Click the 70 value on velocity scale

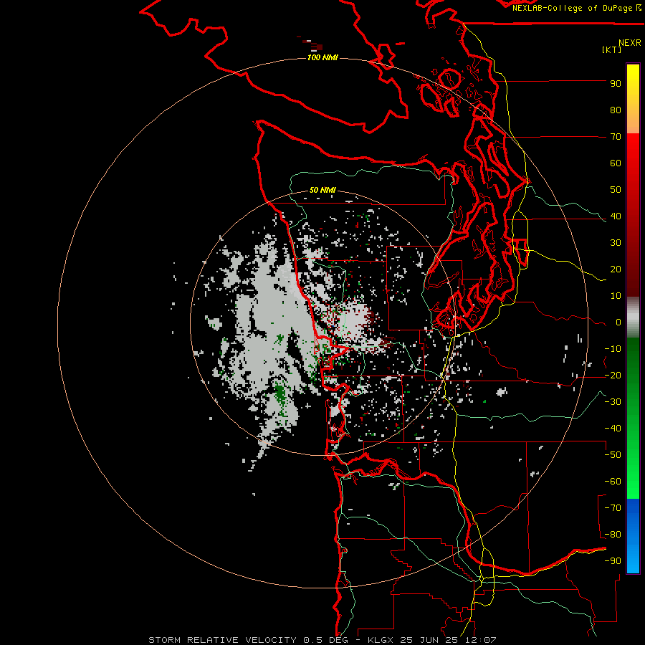[x=616, y=137]
